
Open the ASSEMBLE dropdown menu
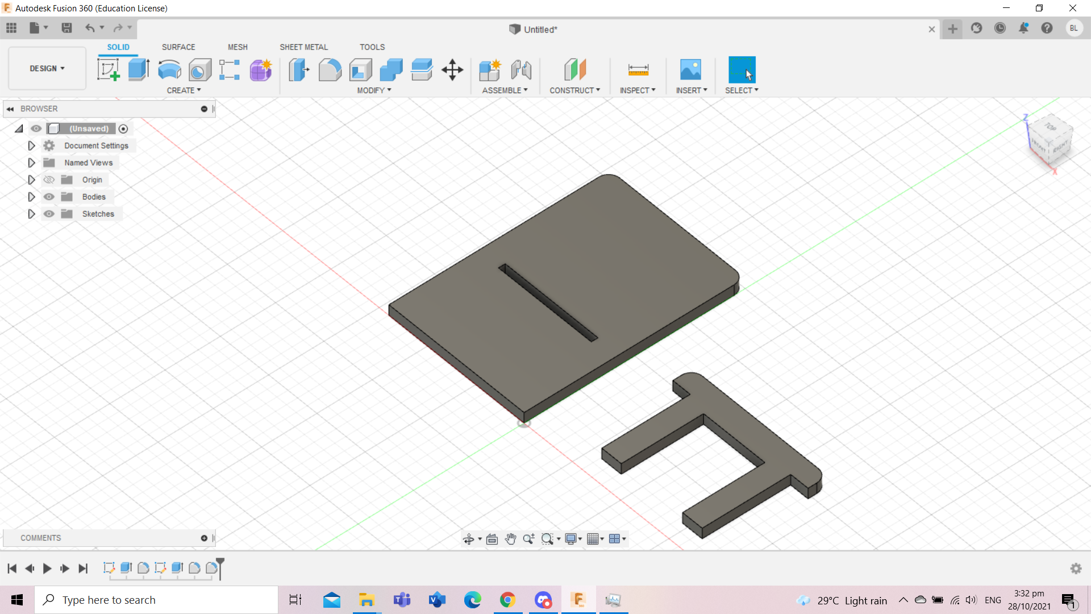505,90
